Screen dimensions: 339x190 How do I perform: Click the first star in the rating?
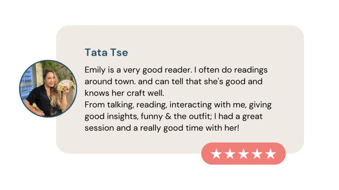[216, 154]
